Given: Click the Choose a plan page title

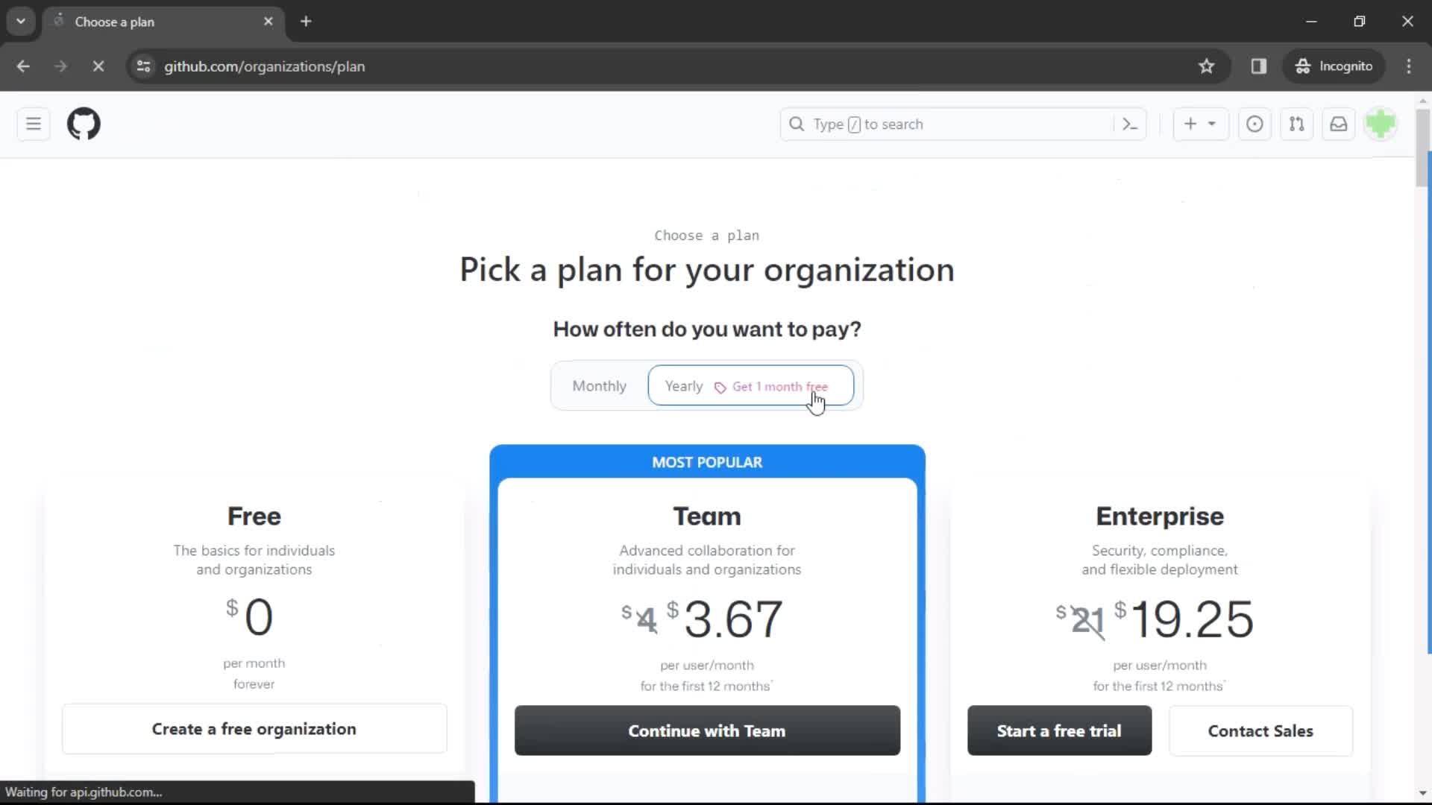Looking at the screenshot, I should coord(706,235).
